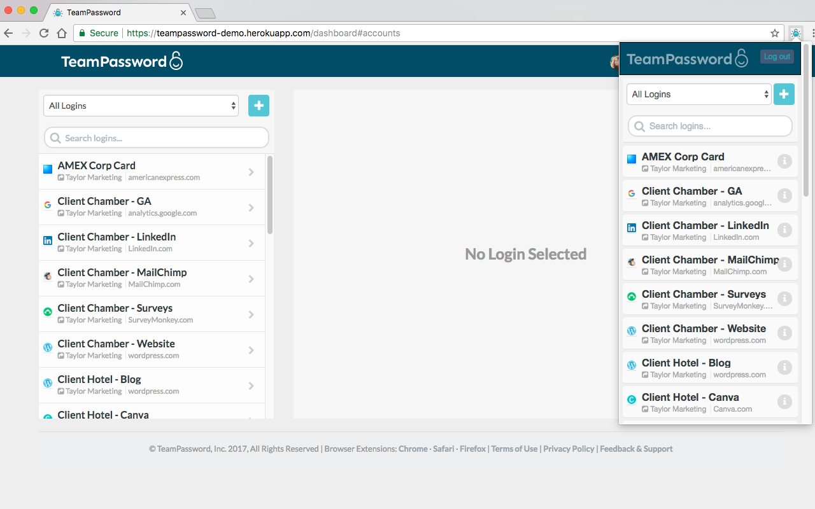Screen dimensions: 815x509
Task: Open the Safari extension link in footer
Action: (x=444, y=449)
